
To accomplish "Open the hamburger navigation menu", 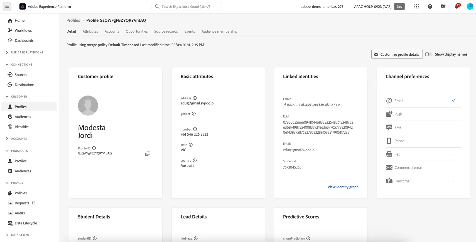I will click(x=7, y=6).
